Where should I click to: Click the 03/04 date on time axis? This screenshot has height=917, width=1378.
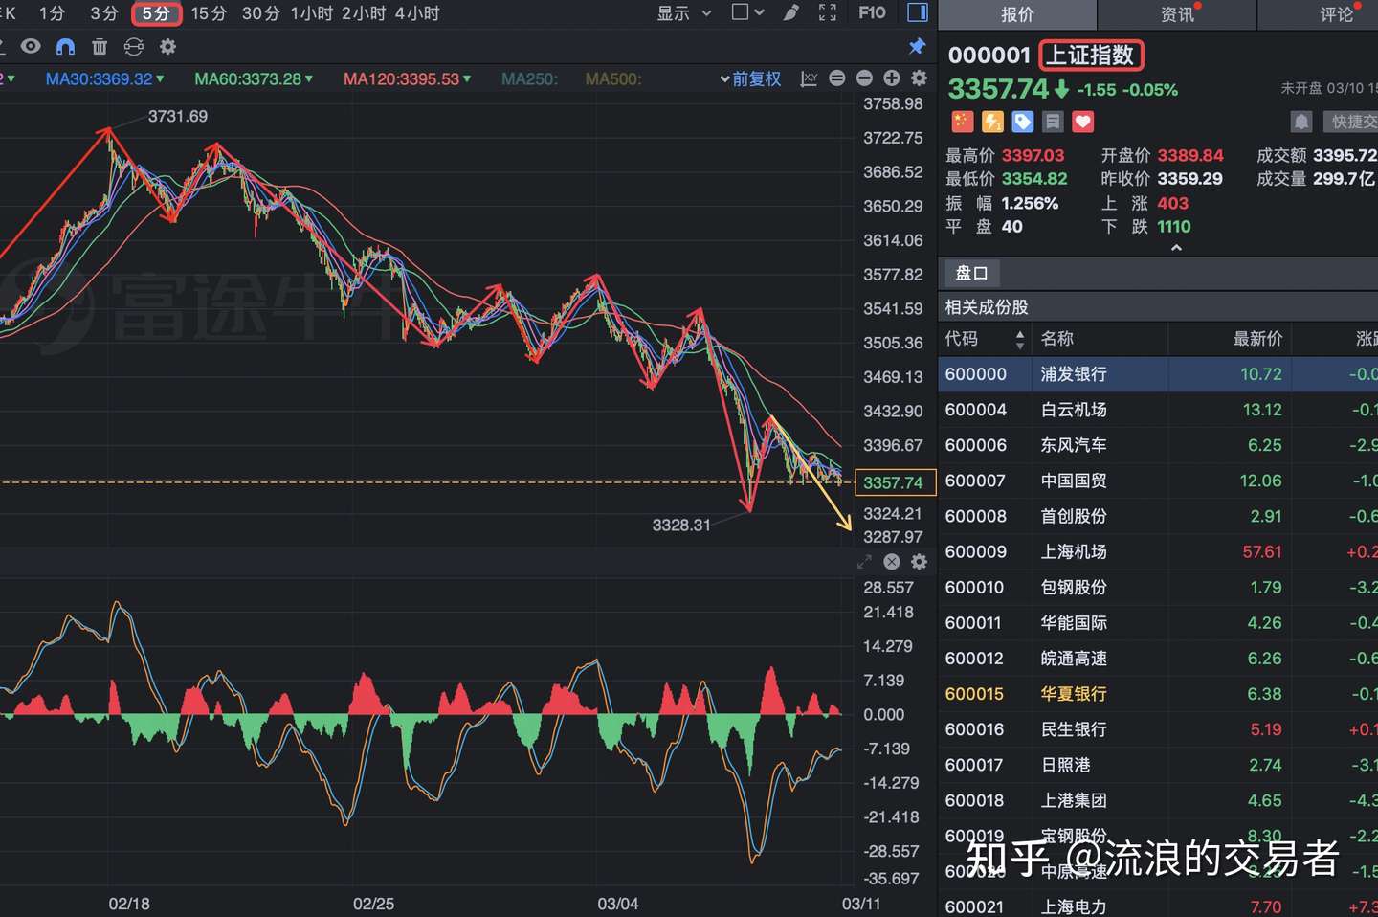click(x=618, y=904)
